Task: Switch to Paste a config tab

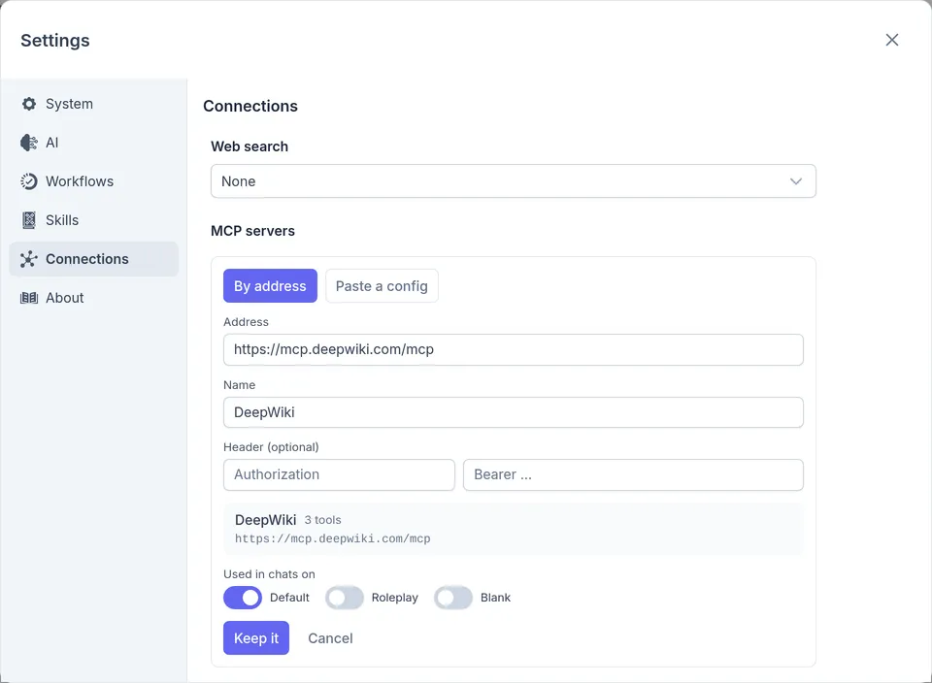Action: (382, 286)
